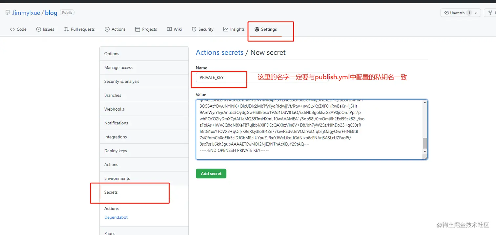
Task: Click the Settings tab's gear icon
Action: 257,29
